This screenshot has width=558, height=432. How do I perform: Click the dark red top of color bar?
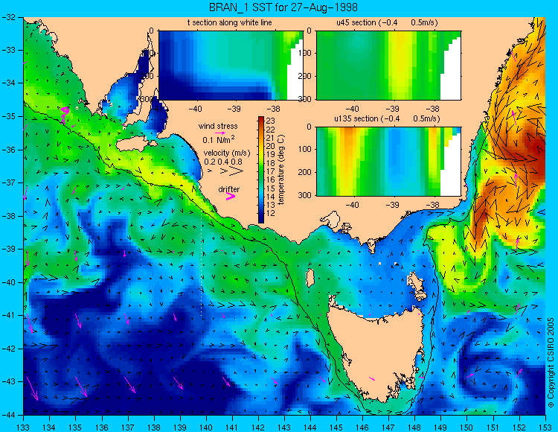(261, 119)
